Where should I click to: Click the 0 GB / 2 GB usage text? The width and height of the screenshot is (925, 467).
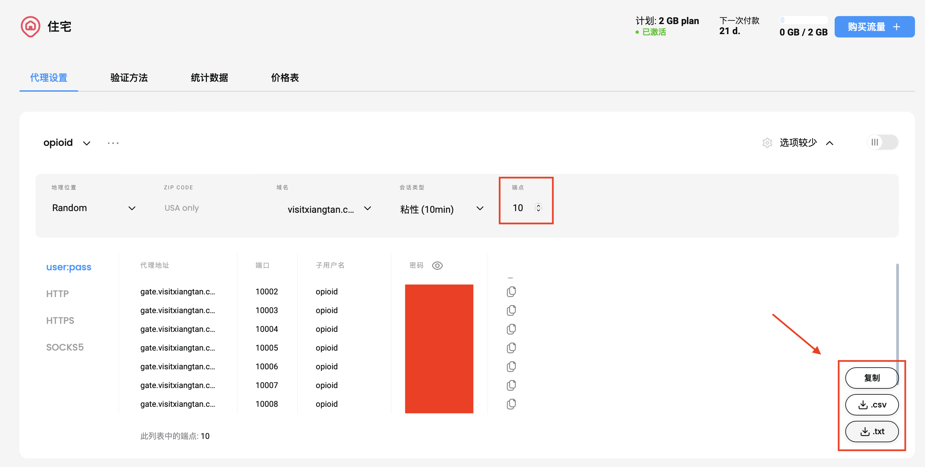804,32
